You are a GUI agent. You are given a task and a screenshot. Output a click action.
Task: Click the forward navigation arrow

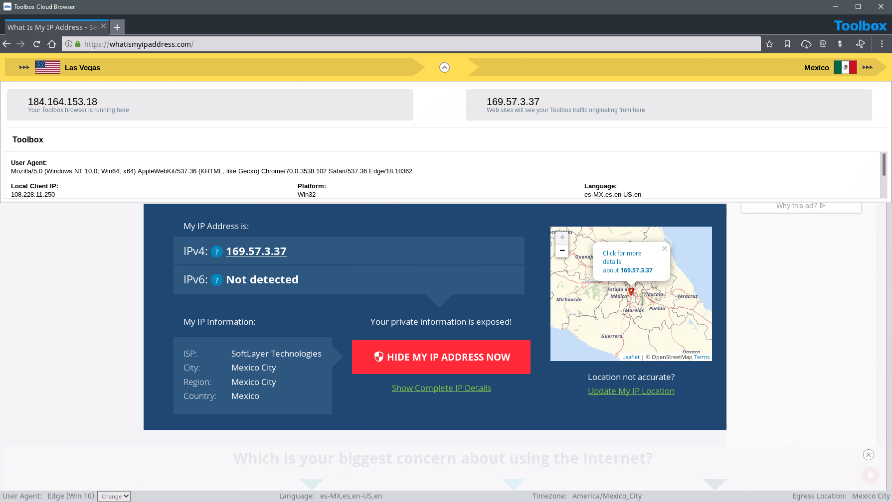tap(20, 44)
